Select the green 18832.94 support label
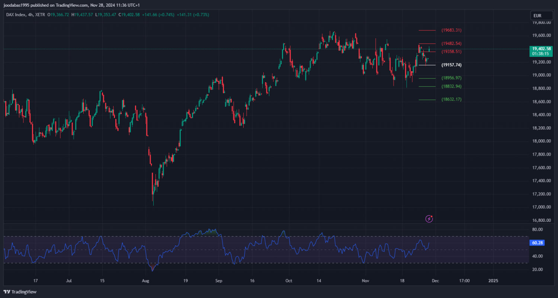The image size is (558, 298). (451, 86)
